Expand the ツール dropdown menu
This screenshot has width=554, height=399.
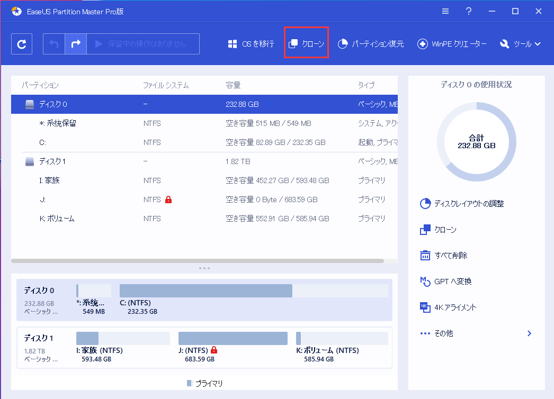(520, 44)
